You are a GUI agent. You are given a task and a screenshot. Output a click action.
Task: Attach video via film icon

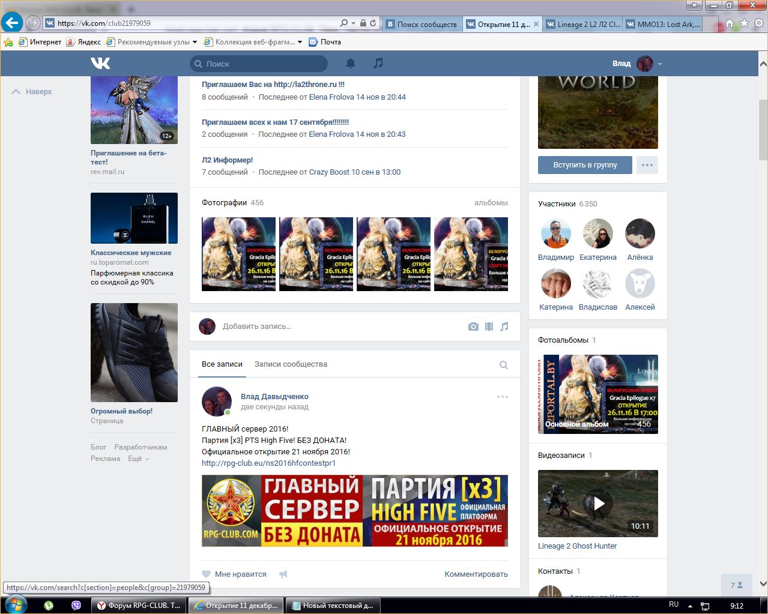coord(489,327)
